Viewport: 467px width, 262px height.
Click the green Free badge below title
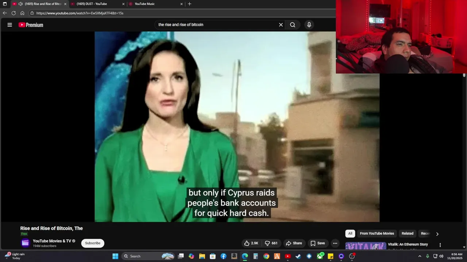pyautogui.click(x=24, y=234)
